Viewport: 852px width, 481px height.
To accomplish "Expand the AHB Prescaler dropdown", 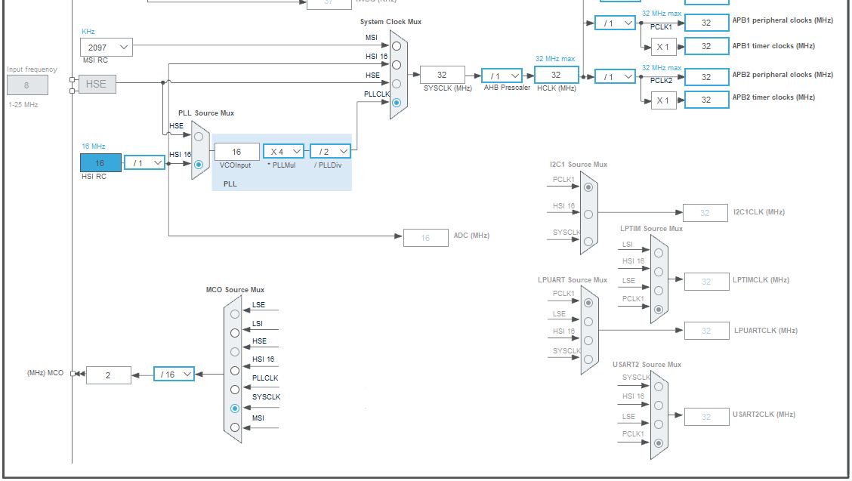I will [502, 76].
